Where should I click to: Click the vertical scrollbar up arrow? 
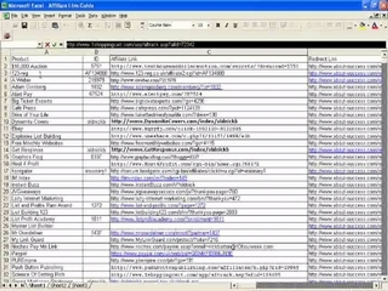(x=385, y=53)
